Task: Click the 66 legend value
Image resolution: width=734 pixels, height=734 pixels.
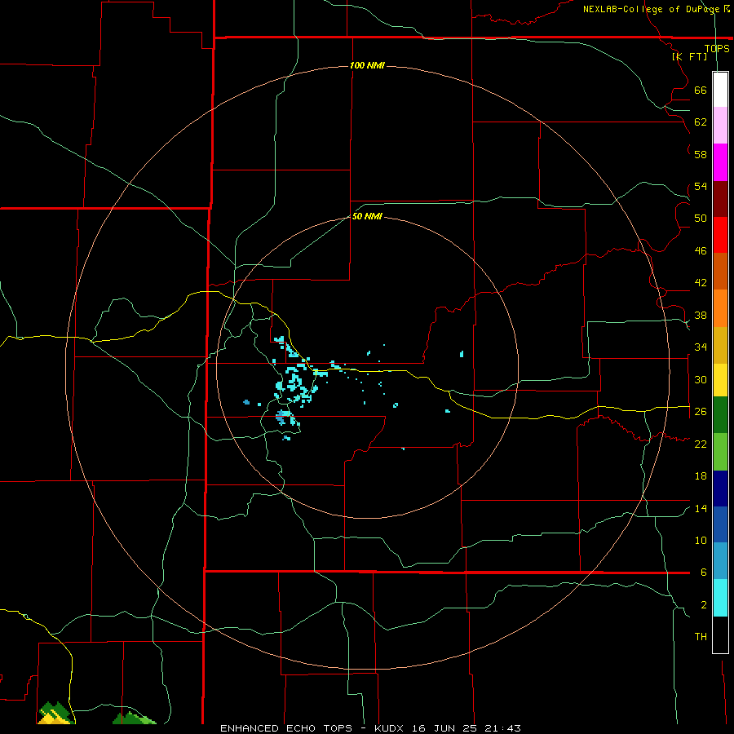Action: 701,90
